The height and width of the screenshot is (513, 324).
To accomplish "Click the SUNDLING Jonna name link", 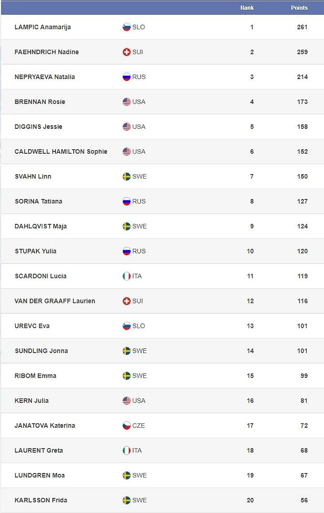I will pos(41,351).
